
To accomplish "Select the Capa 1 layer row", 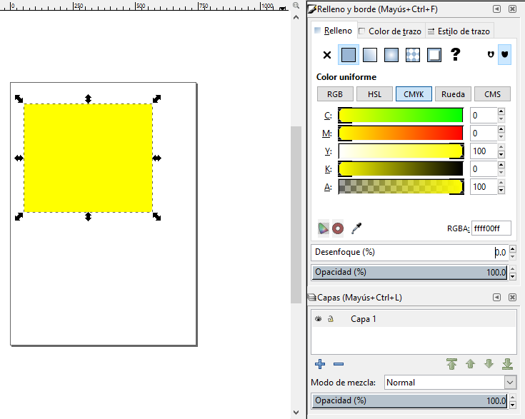I will pos(414,318).
